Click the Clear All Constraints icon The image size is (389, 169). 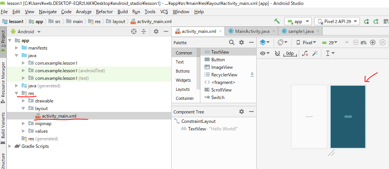coord(305,53)
